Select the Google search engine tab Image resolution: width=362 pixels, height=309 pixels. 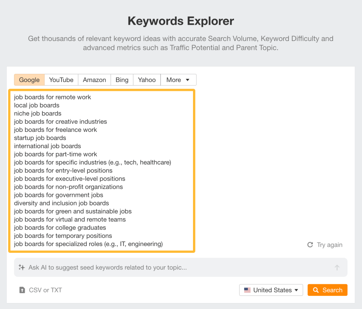point(29,80)
